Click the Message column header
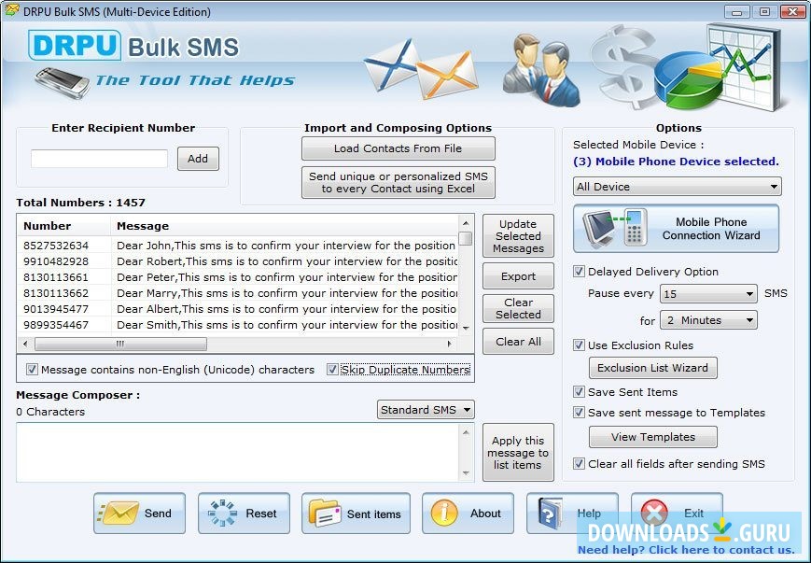This screenshot has width=811, height=563. point(285,226)
